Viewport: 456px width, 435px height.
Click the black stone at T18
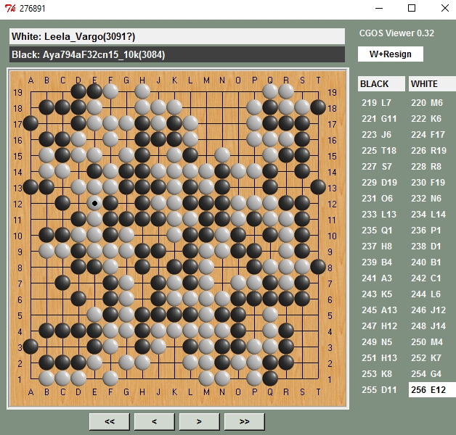coord(318,107)
